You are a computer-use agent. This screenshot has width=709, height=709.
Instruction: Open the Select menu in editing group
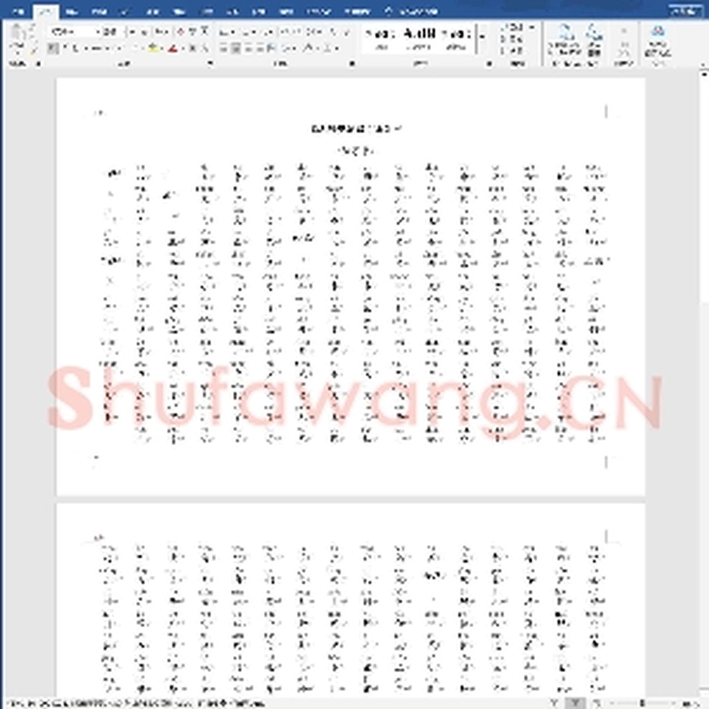[x=512, y=50]
